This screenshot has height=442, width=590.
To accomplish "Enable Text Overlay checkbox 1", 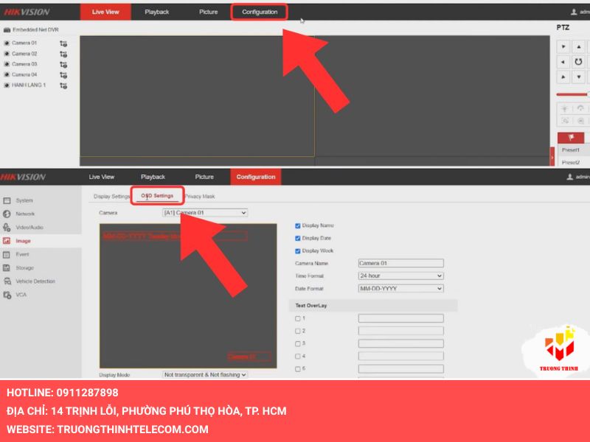I will coord(298,319).
